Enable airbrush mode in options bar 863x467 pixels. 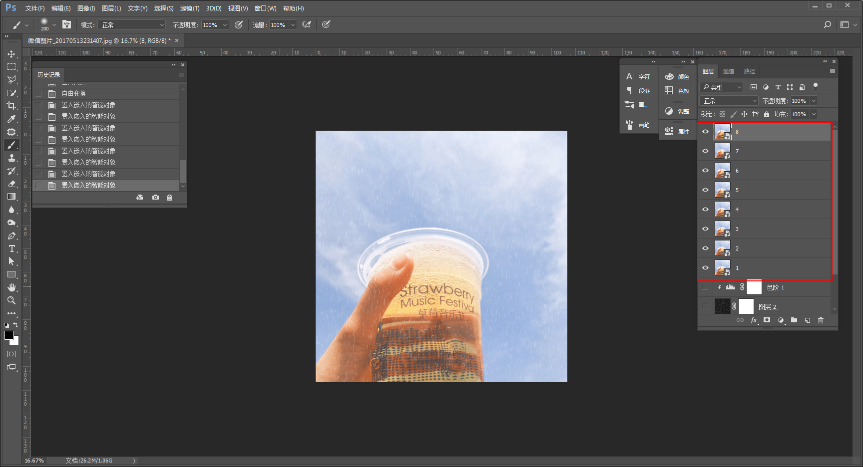point(307,24)
